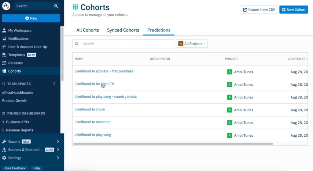Switch to the All Cohorts tab
The width and height of the screenshot is (313, 171).
coord(87,30)
